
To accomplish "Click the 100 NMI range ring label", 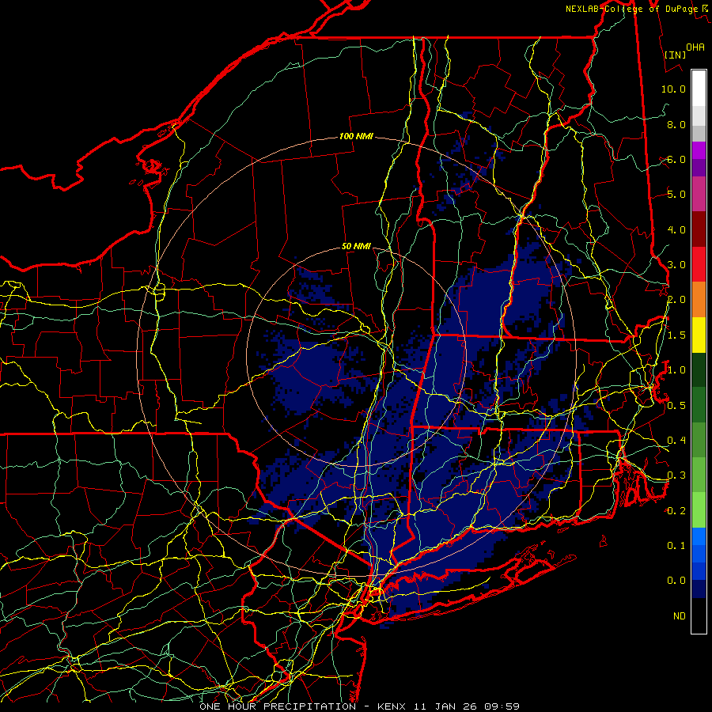I will click(x=356, y=136).
